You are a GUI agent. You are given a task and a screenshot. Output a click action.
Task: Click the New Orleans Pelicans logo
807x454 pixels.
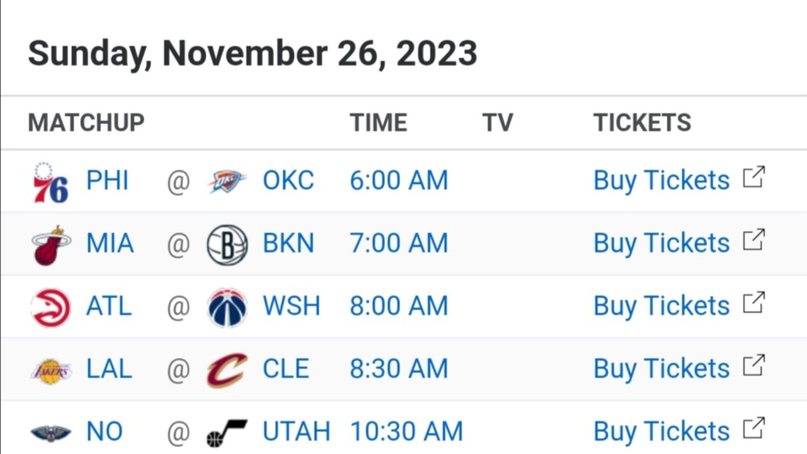pos(51,433)
